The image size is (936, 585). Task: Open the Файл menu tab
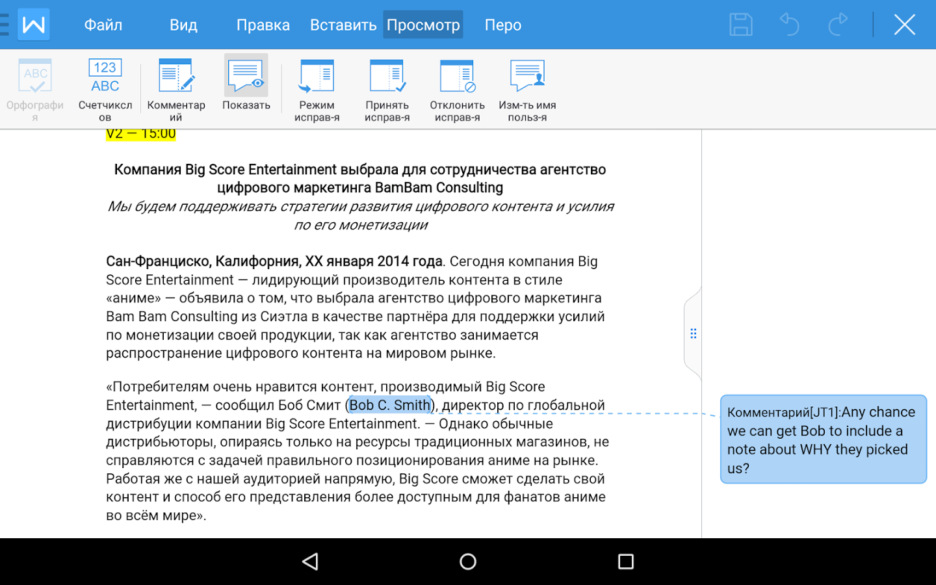103,25
